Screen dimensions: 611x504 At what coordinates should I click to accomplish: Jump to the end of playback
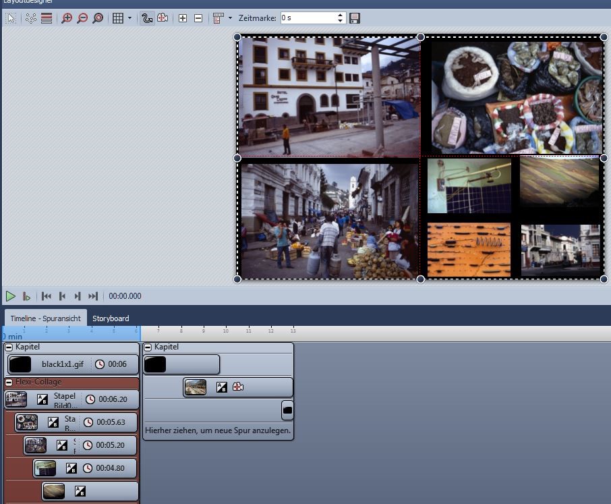(93, 296)
